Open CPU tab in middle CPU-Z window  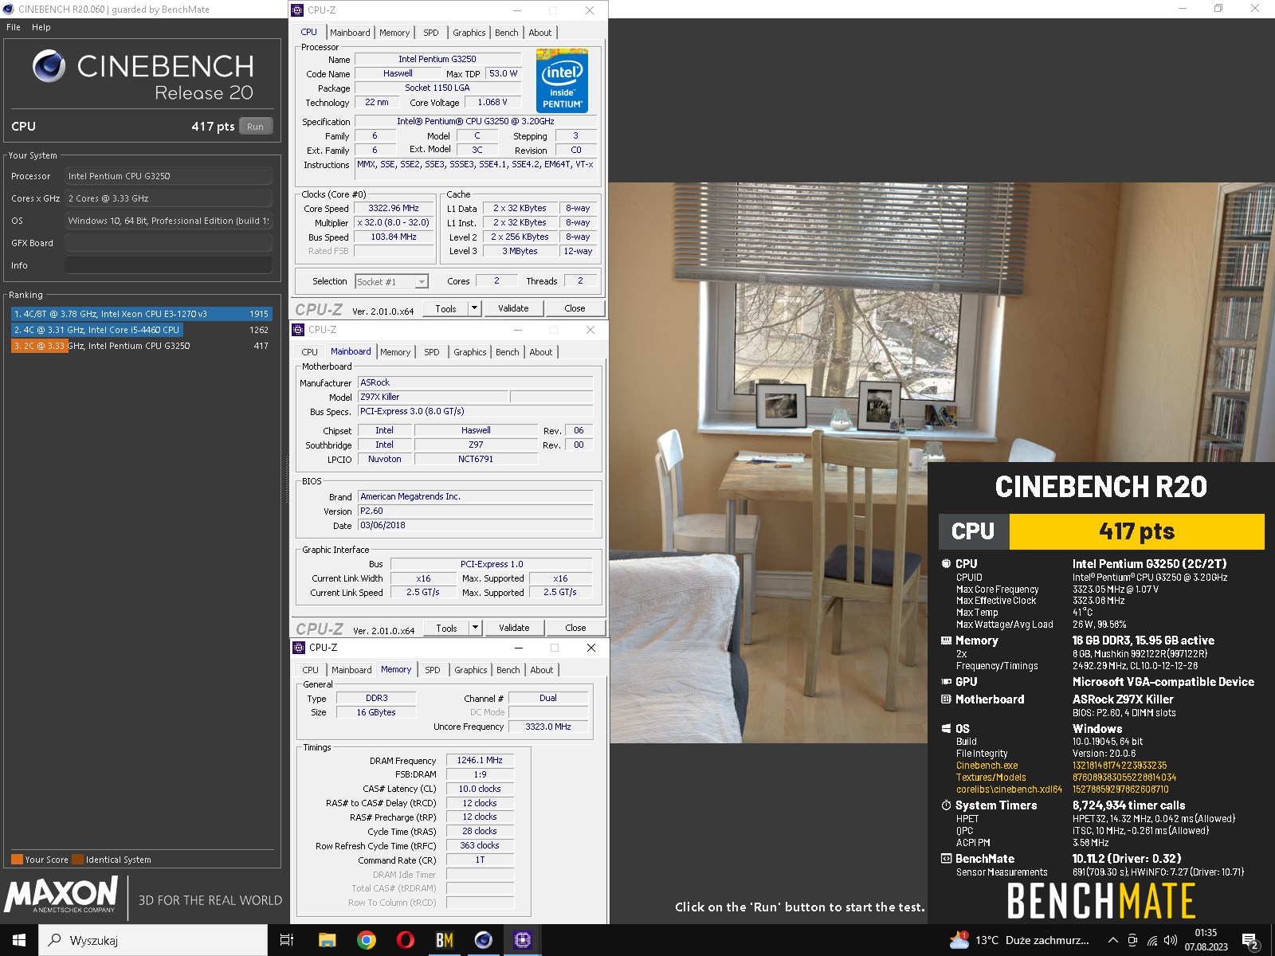[310, 352]
